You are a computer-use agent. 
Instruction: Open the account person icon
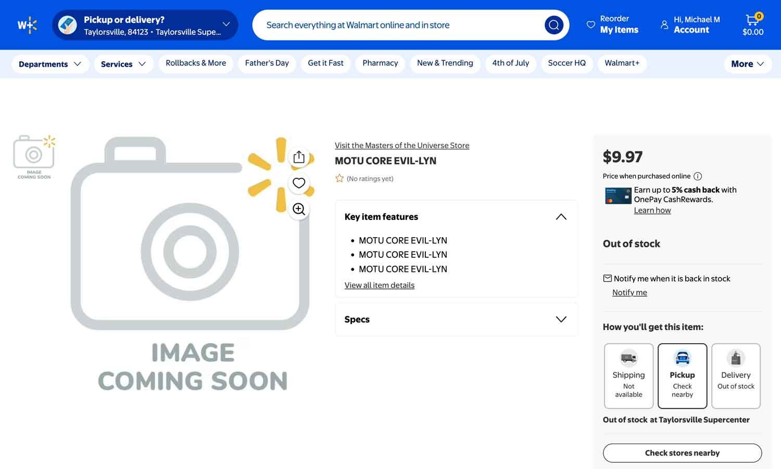(664, 24)
